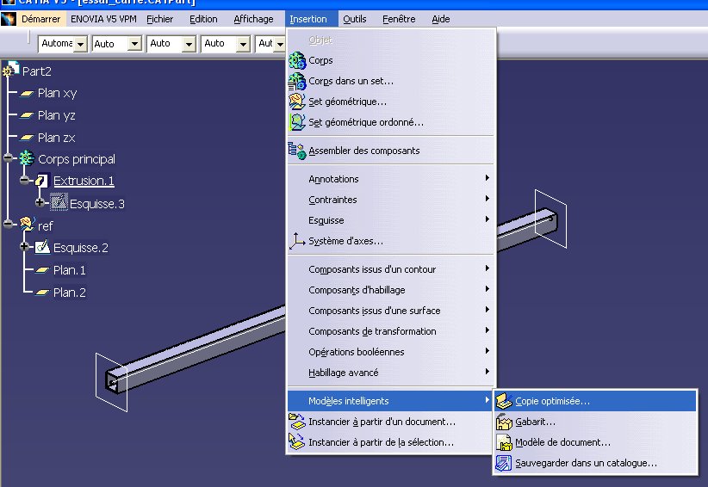The height and width of the screenshot is (487, 708).
Task: Click the plane outline at bar's lower end
Action: 111,382
